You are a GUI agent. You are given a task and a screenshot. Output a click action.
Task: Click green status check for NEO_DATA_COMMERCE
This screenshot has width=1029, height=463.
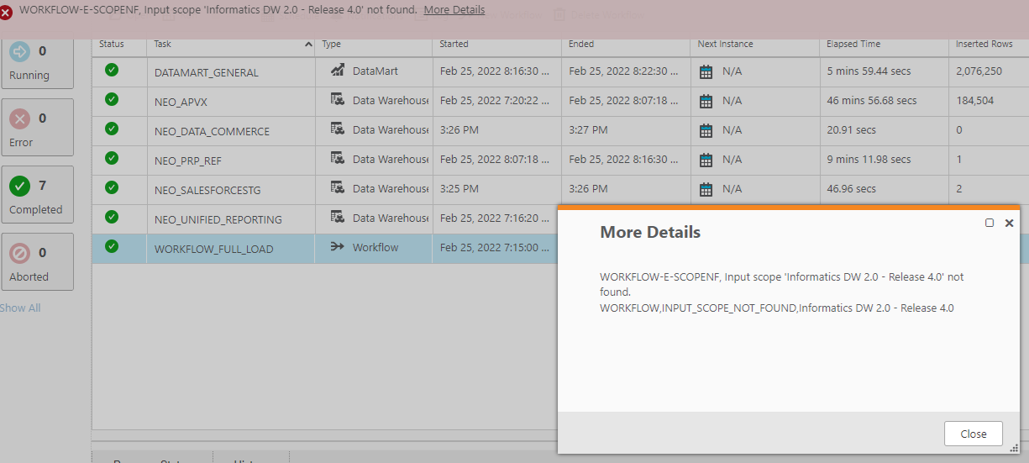pos(112,129)
